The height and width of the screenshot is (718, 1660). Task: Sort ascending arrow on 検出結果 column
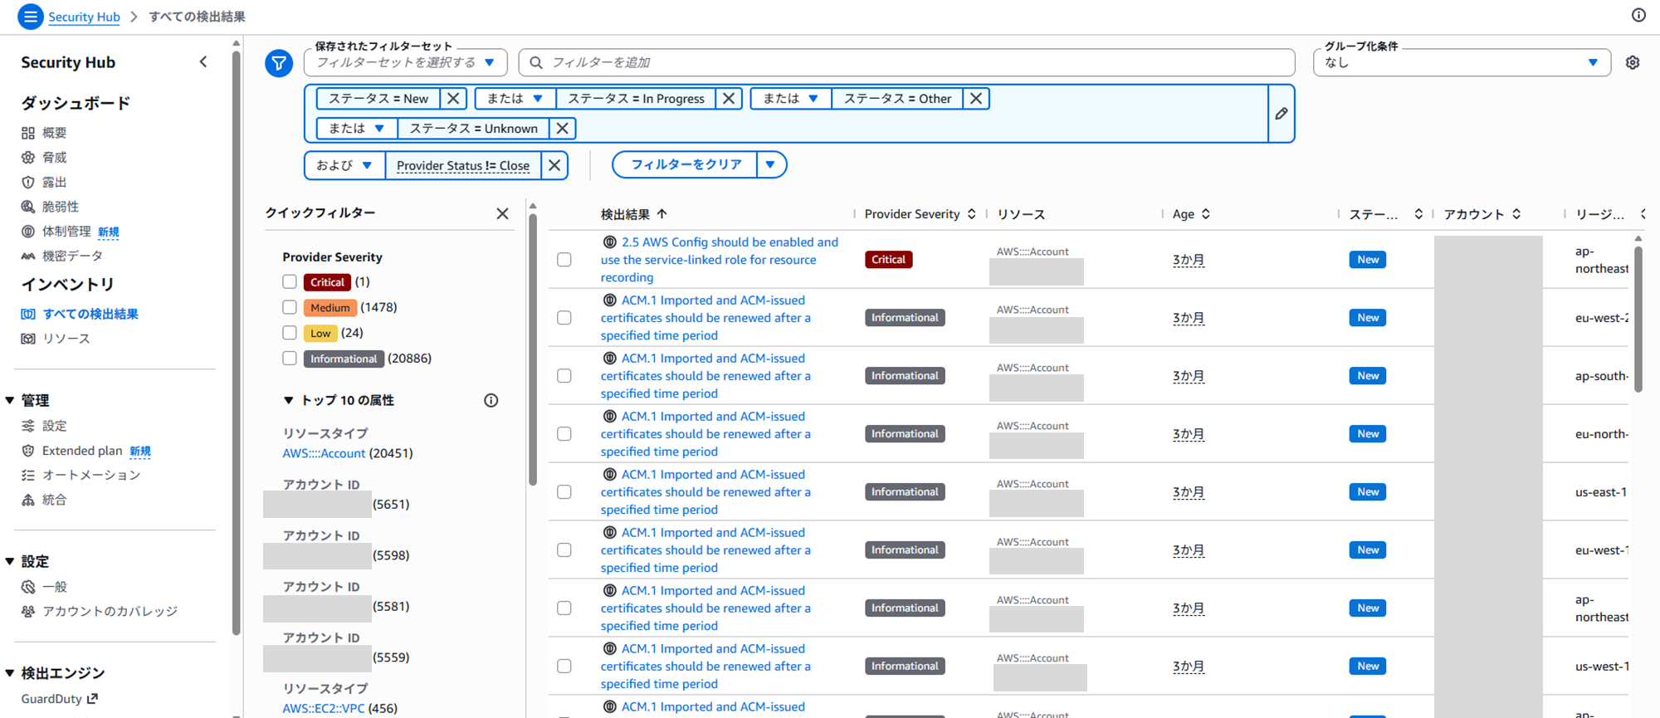pyautogui.click(x=662, y=214)
